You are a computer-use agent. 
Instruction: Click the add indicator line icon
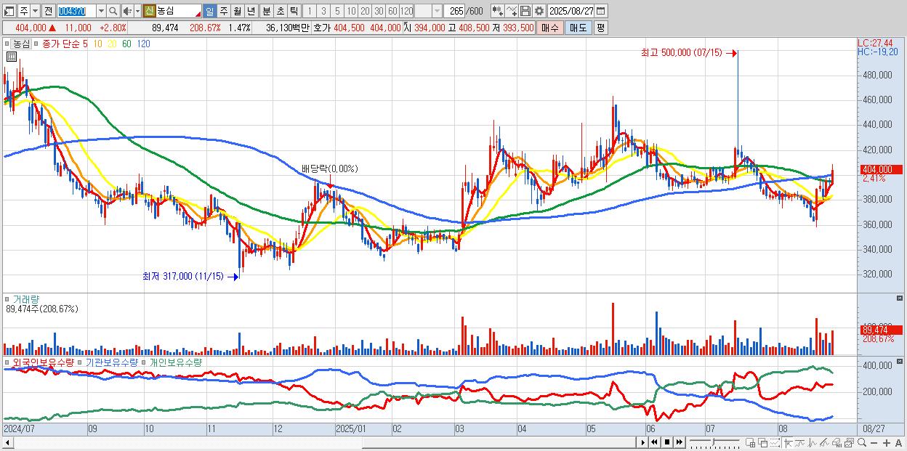[x=511, y=11]
